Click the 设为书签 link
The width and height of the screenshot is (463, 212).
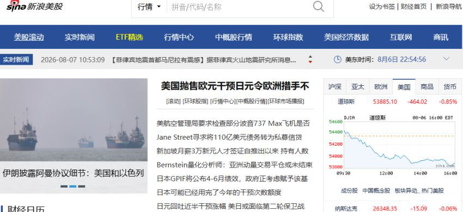(x=382, y=7)
